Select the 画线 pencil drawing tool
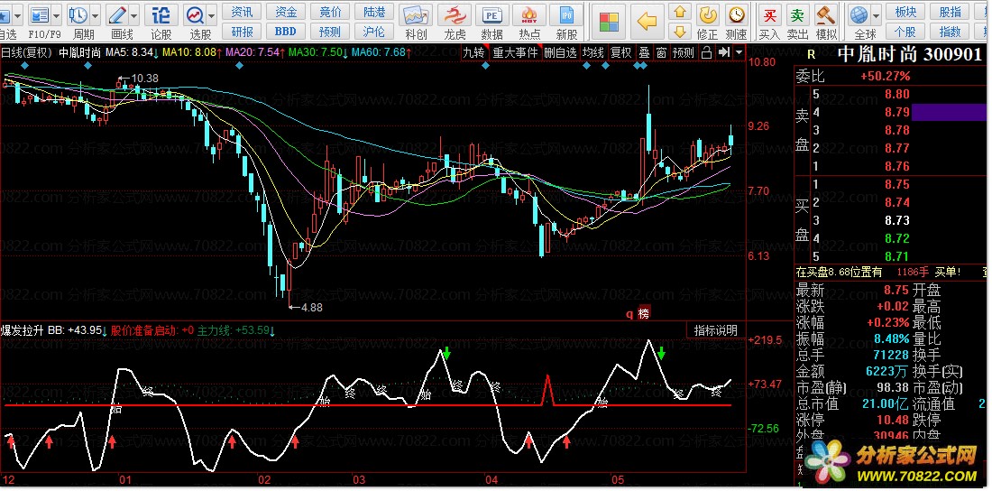Image resolution: width=992 pixels, height=491 pixels. click(x=117, y=14)
